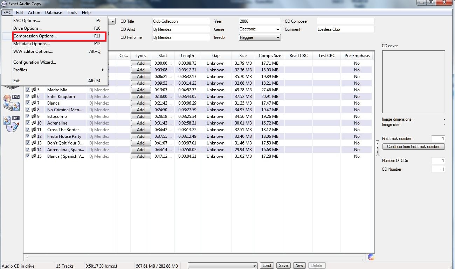This screenshot has width=455, height=269.
Task: Click the Read CRC column header
Action: 299,56
